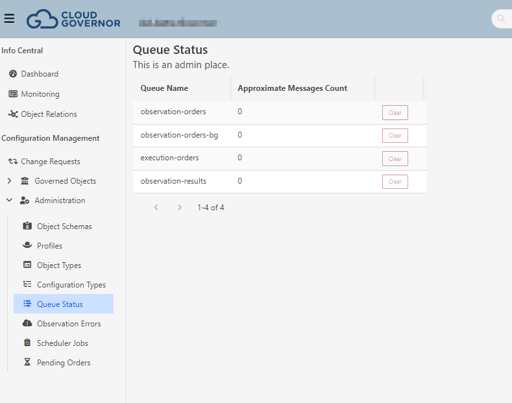Go to next page of queues

(x=180, y=208)
